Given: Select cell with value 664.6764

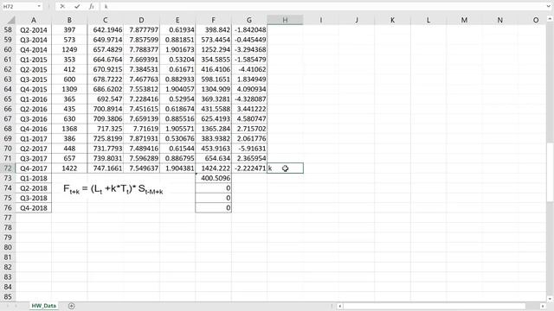Looking at the screenshot, I should click(106, 60).
